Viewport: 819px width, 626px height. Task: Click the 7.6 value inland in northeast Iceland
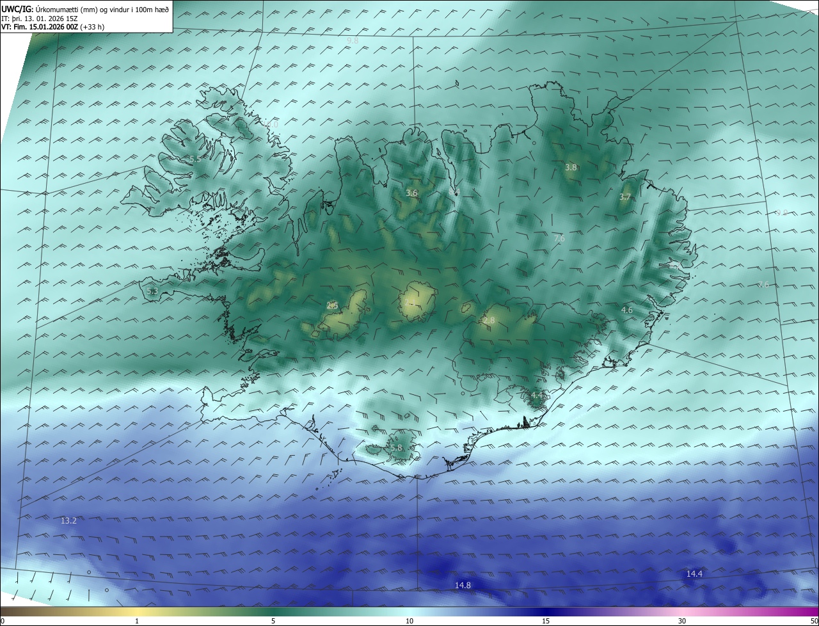click(x=559, y=239)
